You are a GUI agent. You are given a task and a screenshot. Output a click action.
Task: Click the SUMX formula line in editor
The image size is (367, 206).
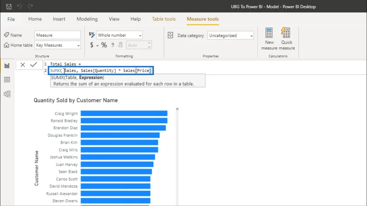[x=101, y=70]
